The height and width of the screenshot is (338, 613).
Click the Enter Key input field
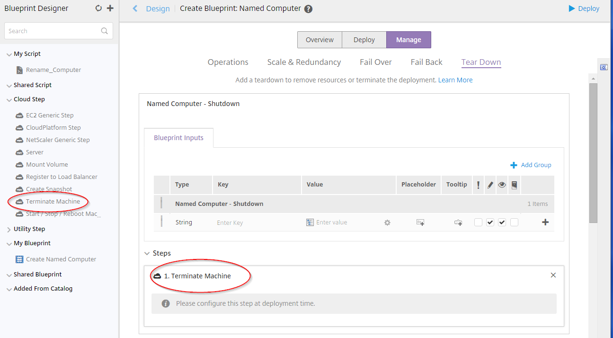point(256,222)
